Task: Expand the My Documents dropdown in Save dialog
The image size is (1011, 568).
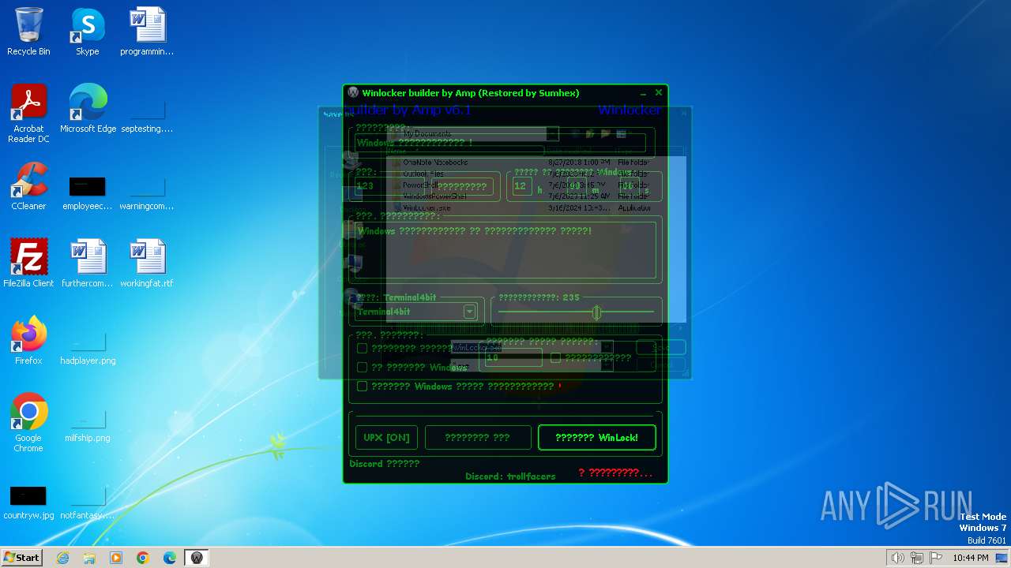Action: tap(552, 134)
